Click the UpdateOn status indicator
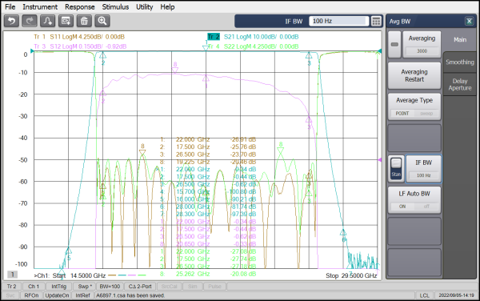The width and height of the screenshot is (480, 301). click(57, 295)
